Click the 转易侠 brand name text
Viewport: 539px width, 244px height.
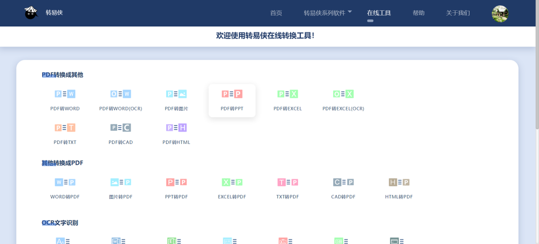tap(54, 13)
